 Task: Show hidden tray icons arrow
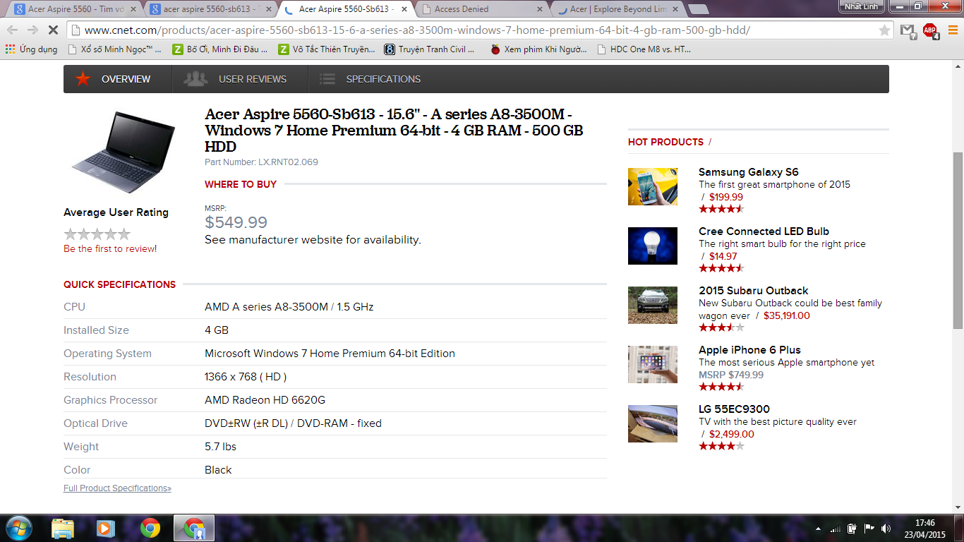pos(819,529)
